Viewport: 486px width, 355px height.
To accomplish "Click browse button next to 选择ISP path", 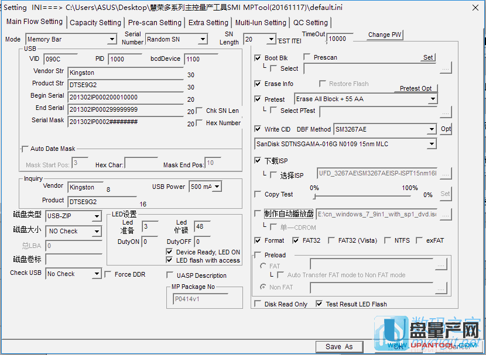I will pyautogui.click(x=446, y=174).
